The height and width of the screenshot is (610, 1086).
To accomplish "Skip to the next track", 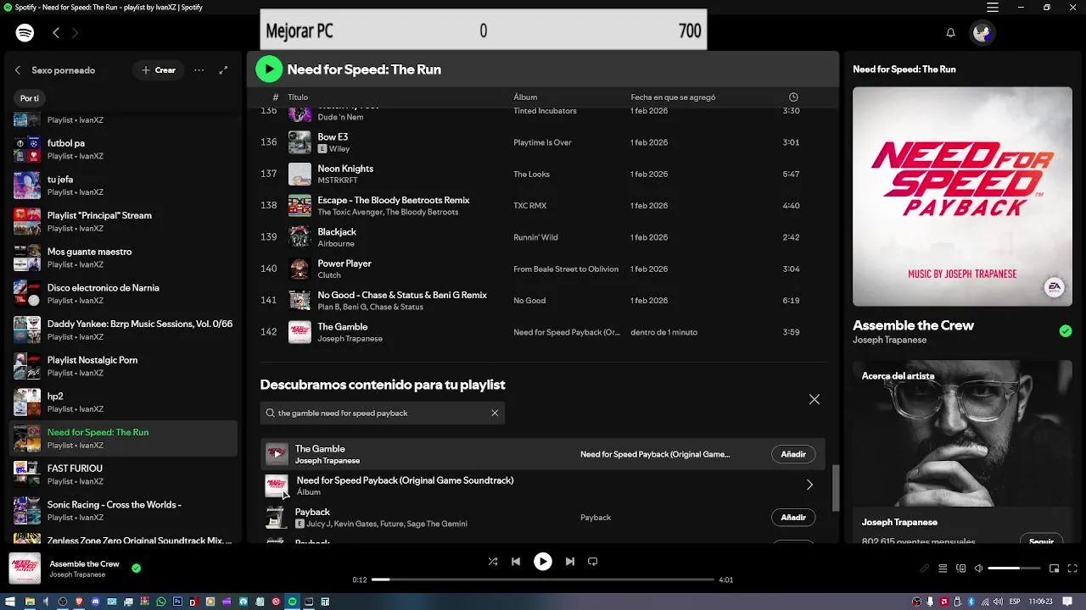I will click(570, 561).
